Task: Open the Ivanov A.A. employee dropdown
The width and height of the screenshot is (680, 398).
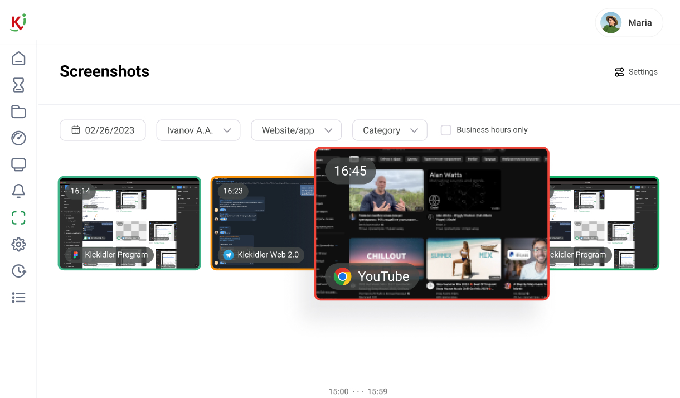Action: click(198, 130)
